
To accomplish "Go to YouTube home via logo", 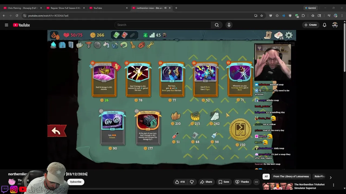I will click(x=21, y=25).
